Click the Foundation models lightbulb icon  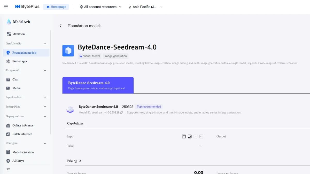[8, 53]
